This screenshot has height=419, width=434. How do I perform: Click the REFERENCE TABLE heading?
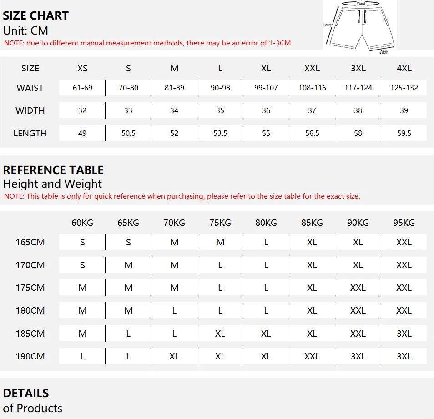(x=53, y=170)
